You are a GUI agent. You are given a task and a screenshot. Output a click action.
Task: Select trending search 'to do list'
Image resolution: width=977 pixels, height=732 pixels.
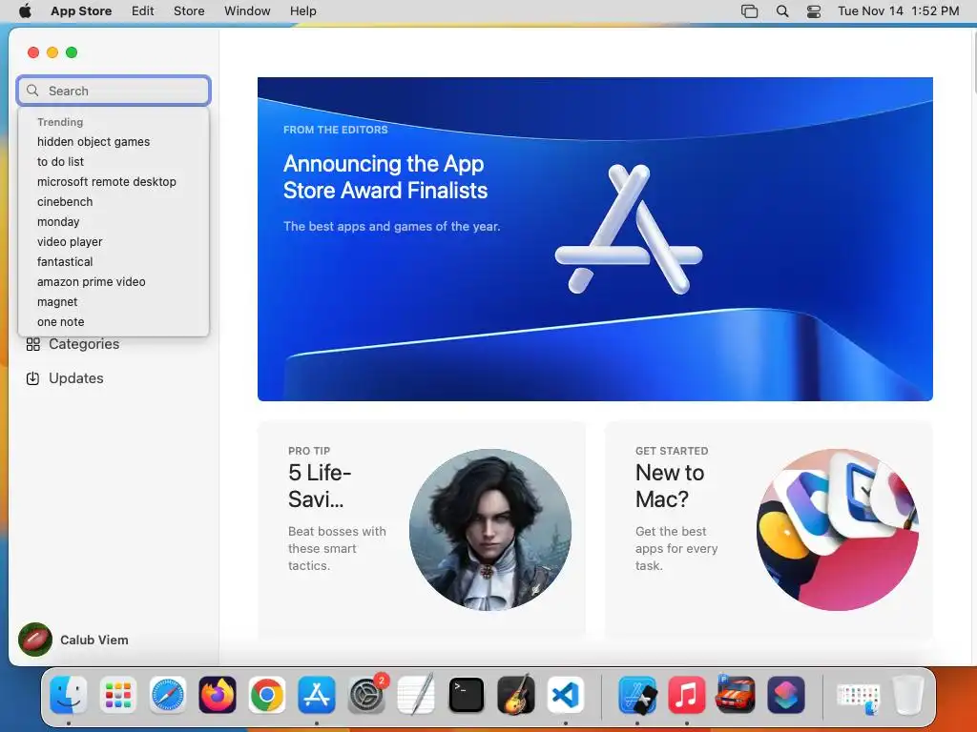[x=114, y=162]
